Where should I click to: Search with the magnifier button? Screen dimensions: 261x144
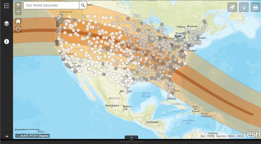point(83,5)
